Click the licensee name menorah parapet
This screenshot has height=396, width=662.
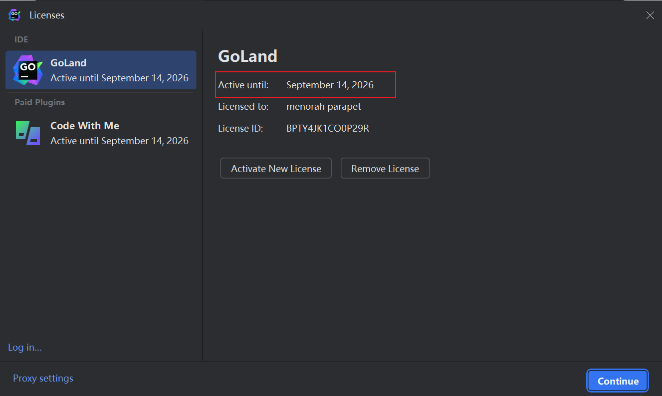click(324, 107)
